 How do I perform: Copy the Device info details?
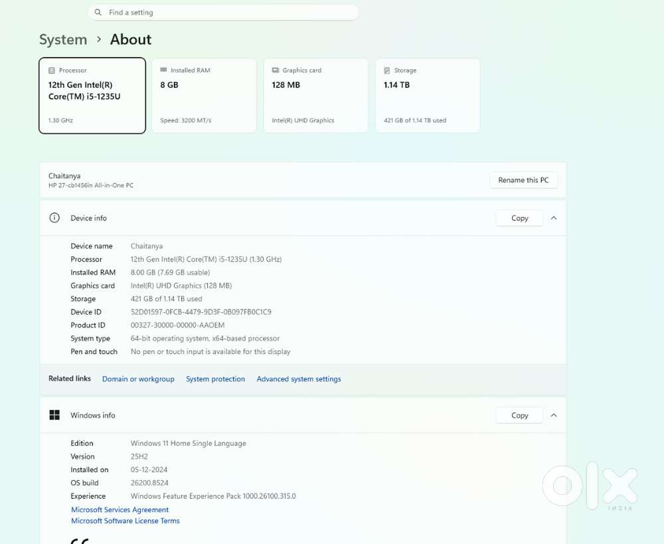[x=520, y=218]
